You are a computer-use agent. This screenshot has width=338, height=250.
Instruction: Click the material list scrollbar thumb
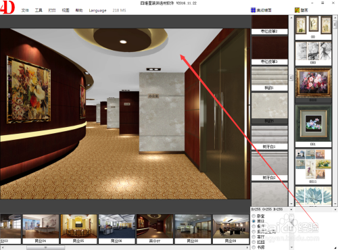coord(291,78)
